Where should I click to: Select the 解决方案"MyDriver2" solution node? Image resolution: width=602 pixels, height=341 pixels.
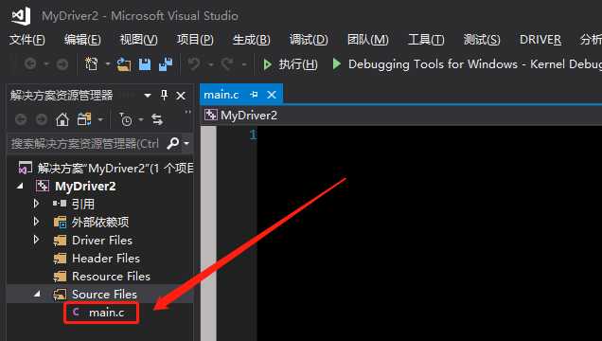(106, 169)
